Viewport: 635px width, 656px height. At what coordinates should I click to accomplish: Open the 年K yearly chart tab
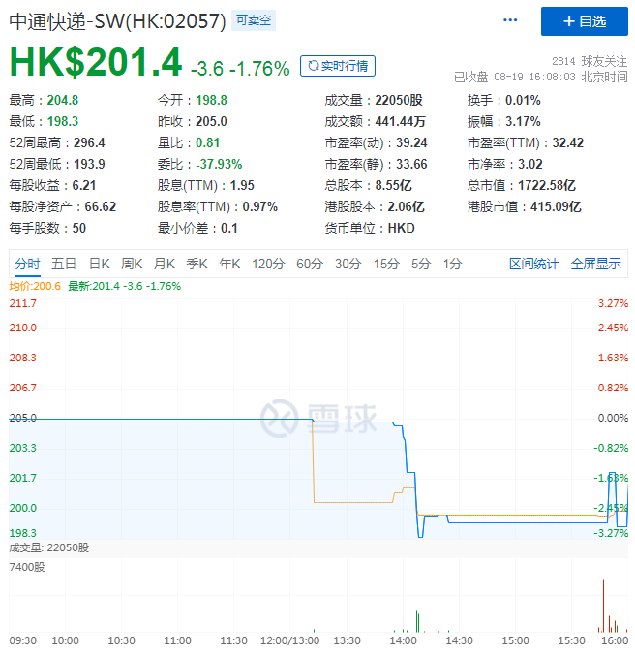pyautogui.click(x=229, y=264)
